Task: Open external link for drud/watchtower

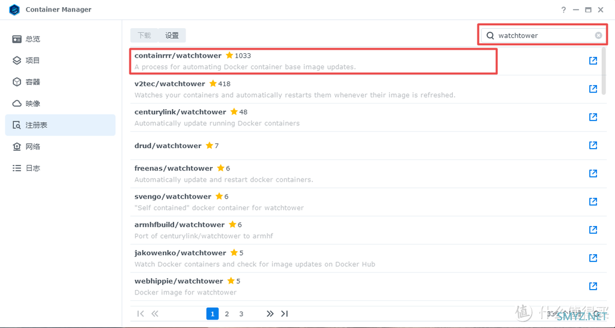Action: (593, 145)
